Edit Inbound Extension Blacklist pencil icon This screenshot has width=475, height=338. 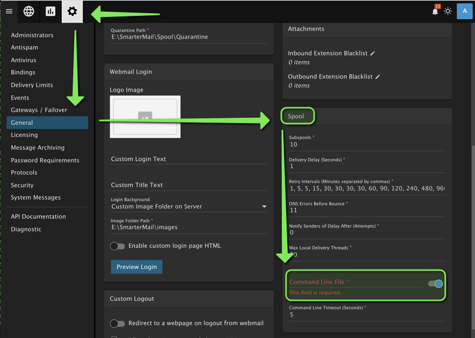[373, 54]
